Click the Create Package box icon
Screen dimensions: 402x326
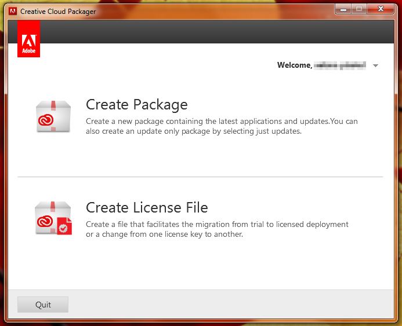[53, 116]
